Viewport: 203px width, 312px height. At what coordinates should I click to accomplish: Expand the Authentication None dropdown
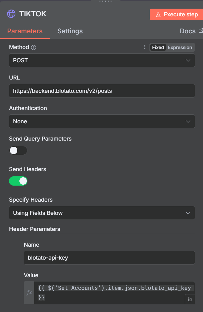coord(102,121)
